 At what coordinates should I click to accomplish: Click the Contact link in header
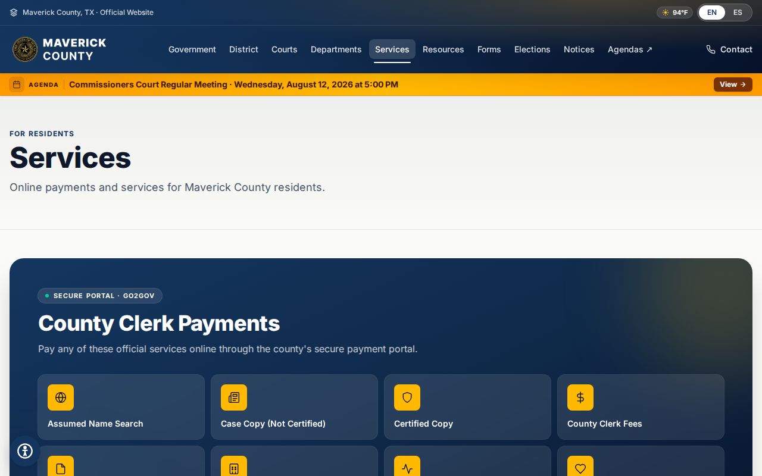(x=729, y=49)
